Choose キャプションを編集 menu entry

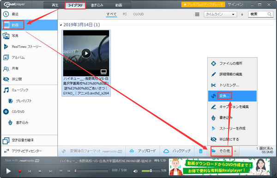232,107
